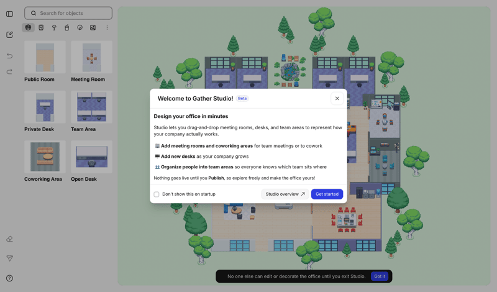
Task: Select the Team Area thumbnail
Action: (91, 107)
